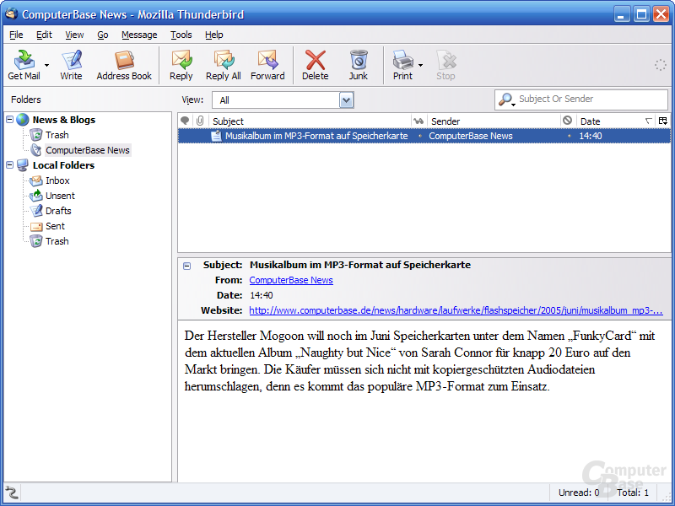Sort messages by Date column

coord(615,121)
